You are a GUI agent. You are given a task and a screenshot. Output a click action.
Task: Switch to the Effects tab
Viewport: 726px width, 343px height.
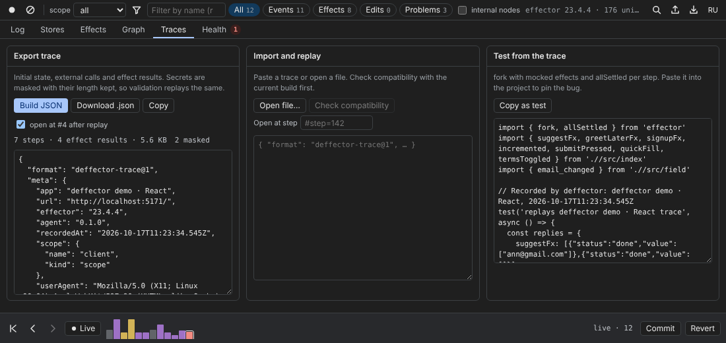pos(93,30)
